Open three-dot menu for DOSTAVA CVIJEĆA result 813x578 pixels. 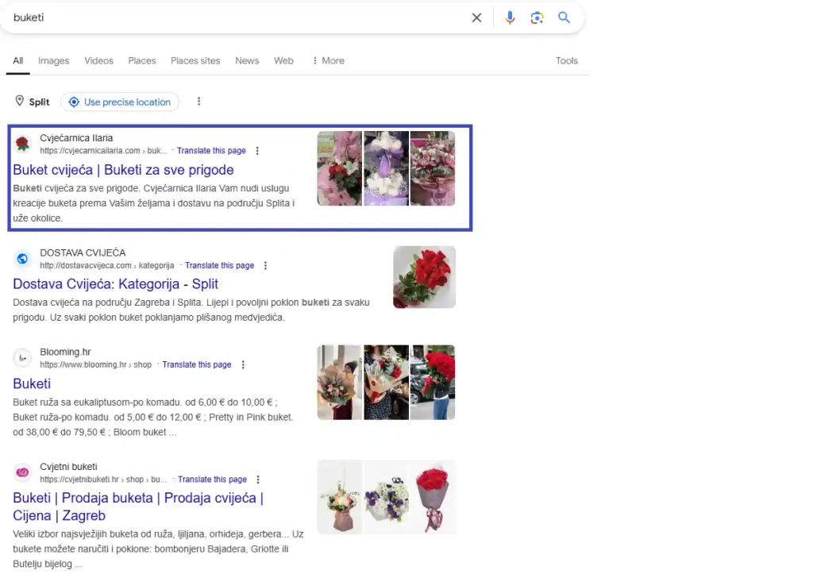(x=265, y=266)
